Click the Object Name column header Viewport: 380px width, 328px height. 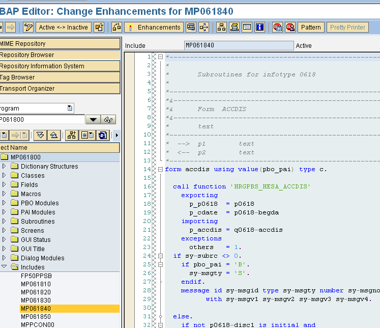pos(60,148)
